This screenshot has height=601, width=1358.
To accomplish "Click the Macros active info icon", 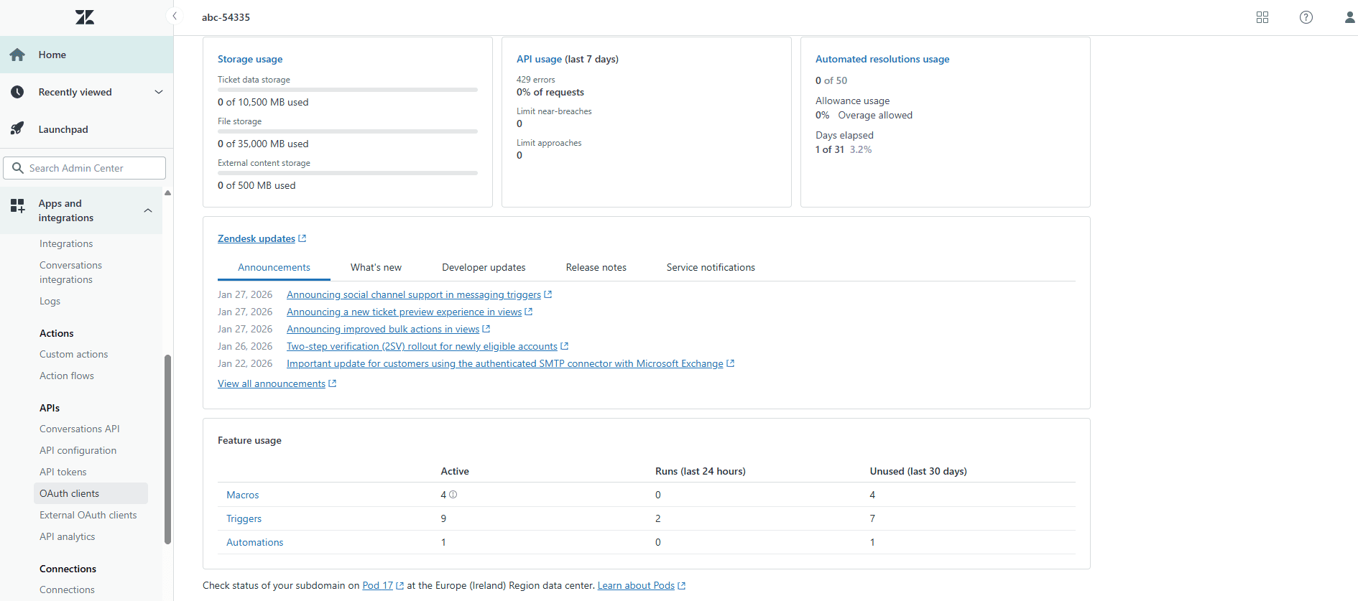I will 453,495.
